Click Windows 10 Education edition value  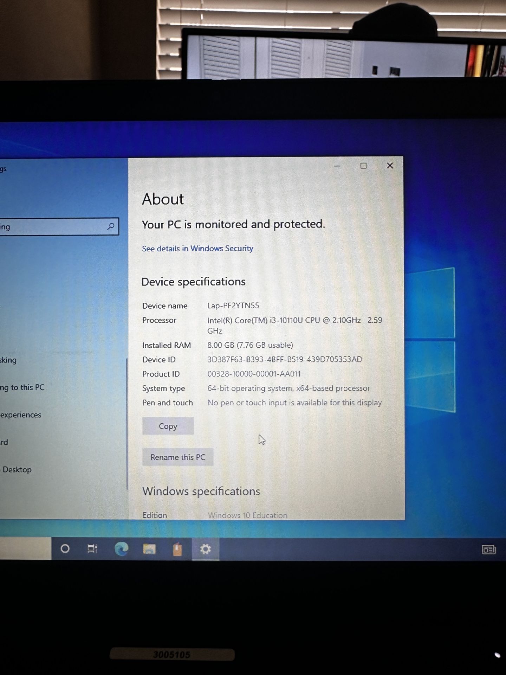tap(247, 515)
